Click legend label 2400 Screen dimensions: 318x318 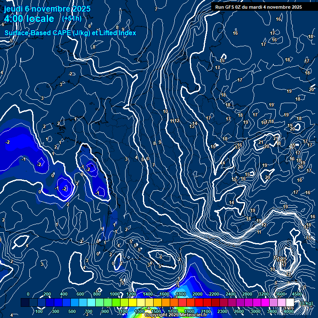(231, 294)
